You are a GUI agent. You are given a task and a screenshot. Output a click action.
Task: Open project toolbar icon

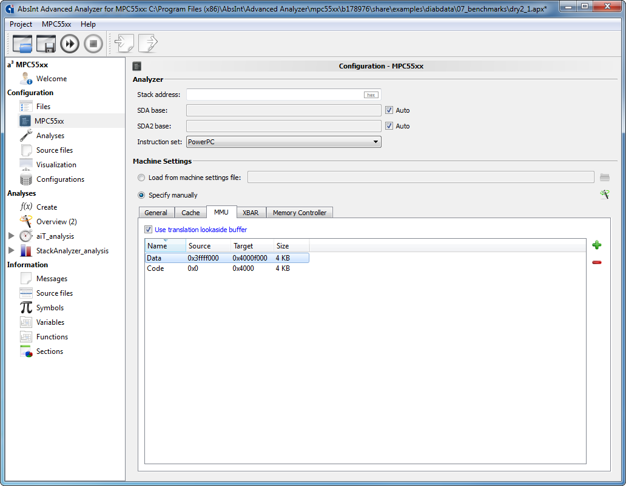22,44
